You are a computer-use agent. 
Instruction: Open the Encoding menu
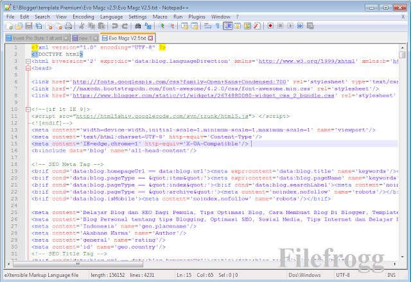coord(83,17)
